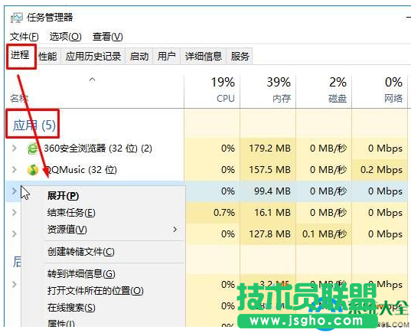This screenshot has width=411, height=333.
Task: Click the Task Manager title bar icon
Action: click(17, 18)
